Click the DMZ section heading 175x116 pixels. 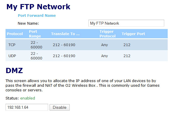15,70
